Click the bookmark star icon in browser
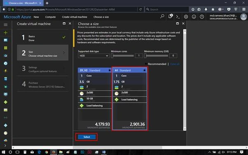The width and height of the screenshot is (248, 155). click(x=193, y=9)
